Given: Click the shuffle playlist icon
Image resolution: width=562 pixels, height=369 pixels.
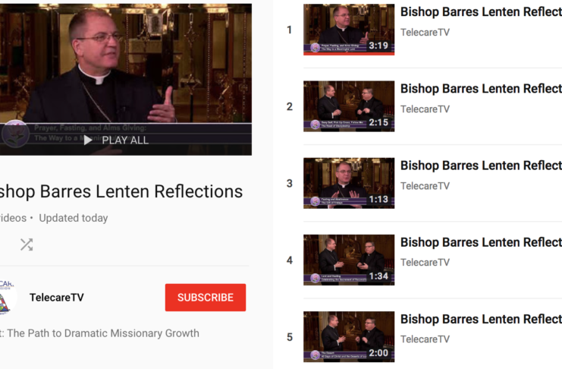Looking at the screenshot, I should (27, 244).
